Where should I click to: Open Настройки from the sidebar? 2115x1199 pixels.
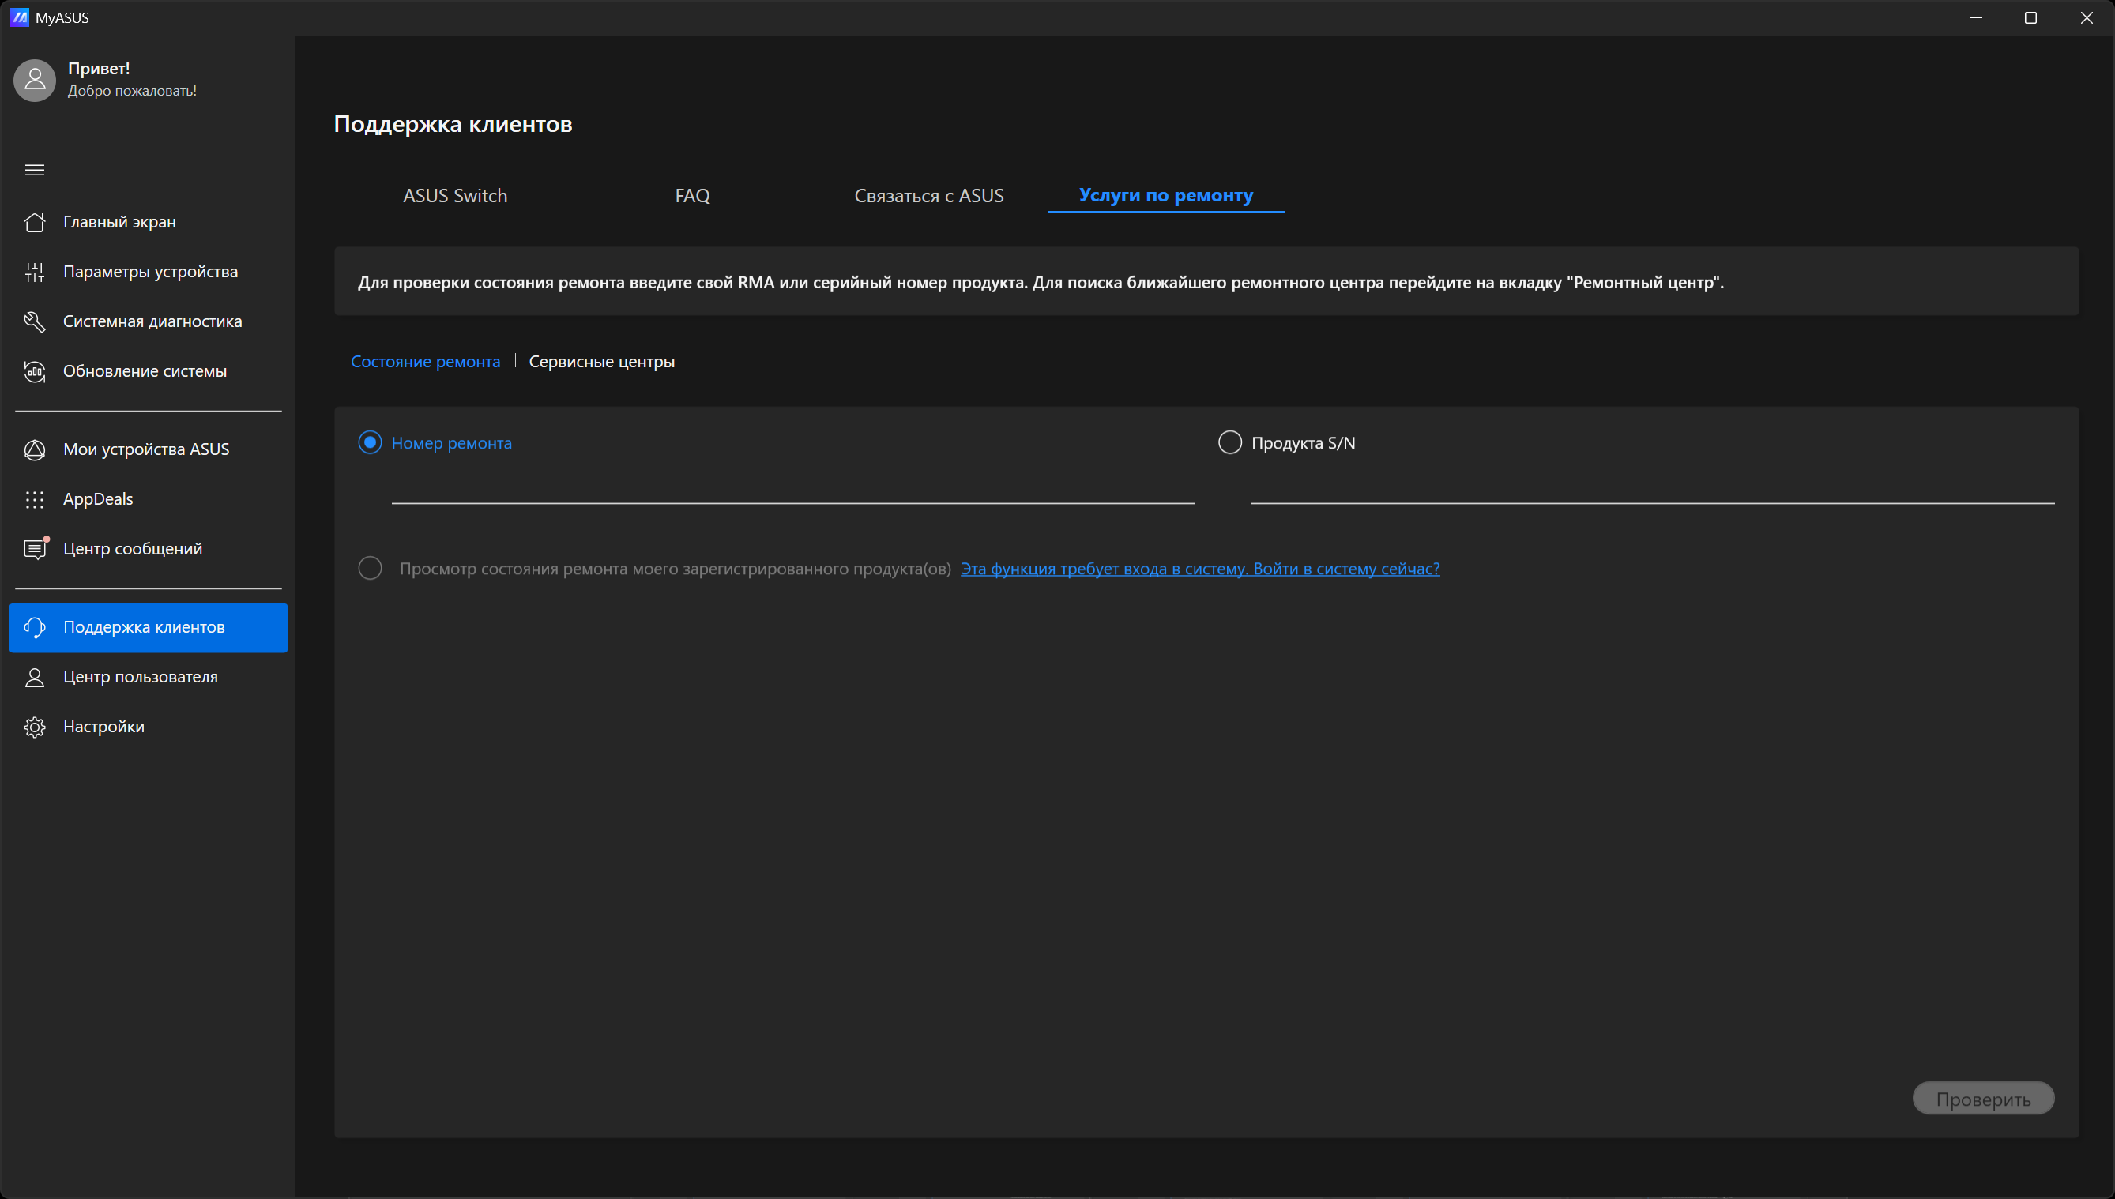tap(149, 727)
